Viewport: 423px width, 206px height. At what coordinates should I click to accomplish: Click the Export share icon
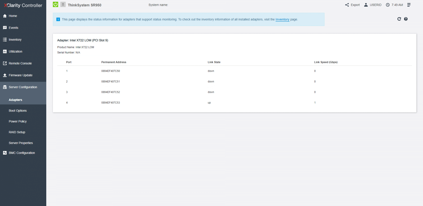347,5
